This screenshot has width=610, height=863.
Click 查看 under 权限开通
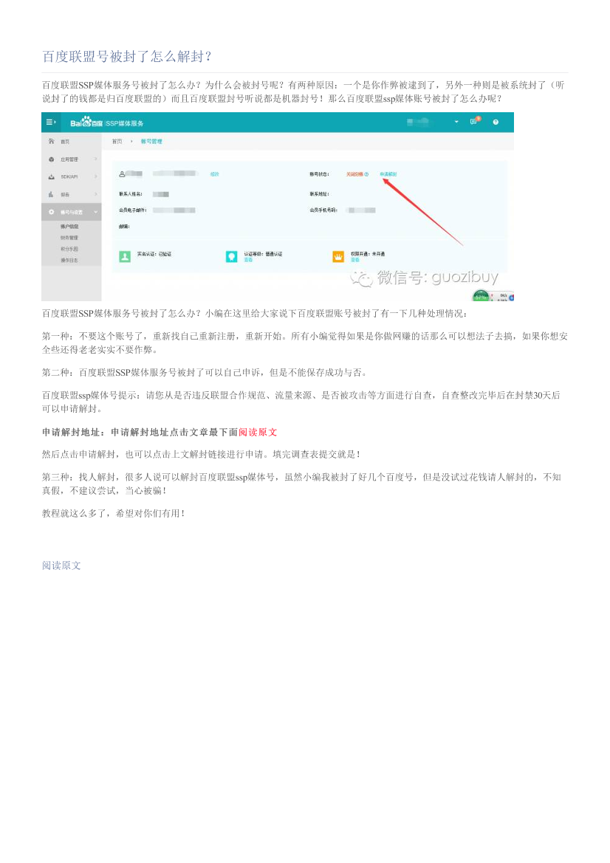click(355, 260)
